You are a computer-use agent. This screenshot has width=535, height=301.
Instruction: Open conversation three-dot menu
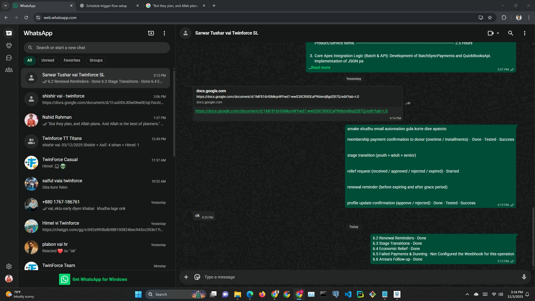tap(524, 33)
